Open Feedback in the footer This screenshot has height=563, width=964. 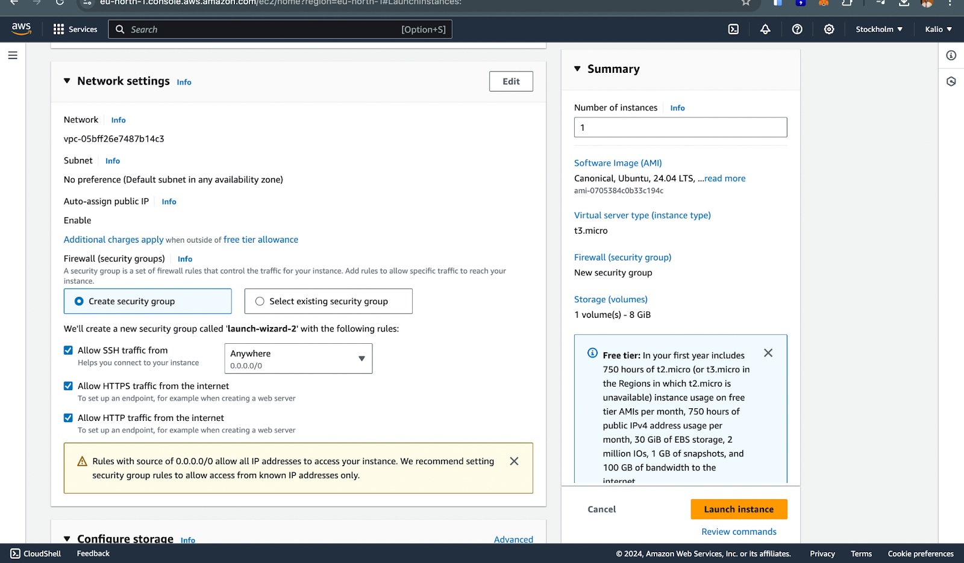click(93, 554)
